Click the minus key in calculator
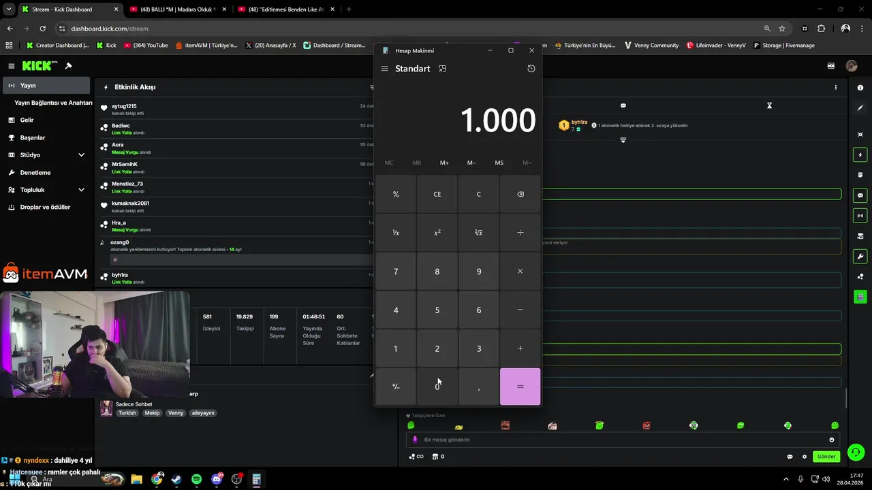The height and width of the screenshot is (490, 872). point(520,310)
